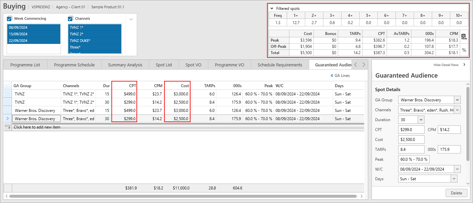Switch to the Programme List tab
The image size is (473, 203).
point(25,65)
